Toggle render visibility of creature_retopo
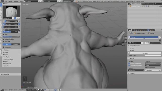Viewport: 162px width, 91px height. (x=161, y=6)
